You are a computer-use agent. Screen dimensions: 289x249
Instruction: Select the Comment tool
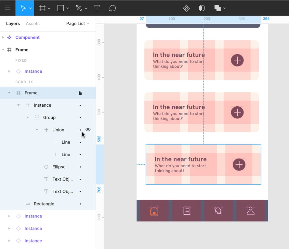(112, 8)
